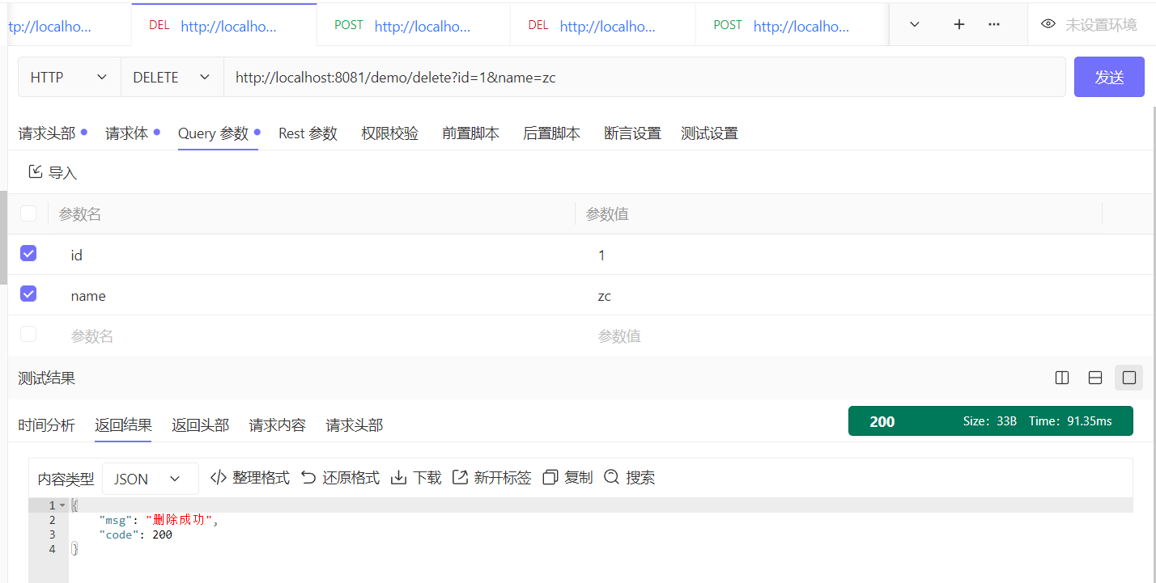The image size is (1156, 583).
Task: Click the "msg": "删除成功" line
Action: pyautogui.click(x=159, y=520)
